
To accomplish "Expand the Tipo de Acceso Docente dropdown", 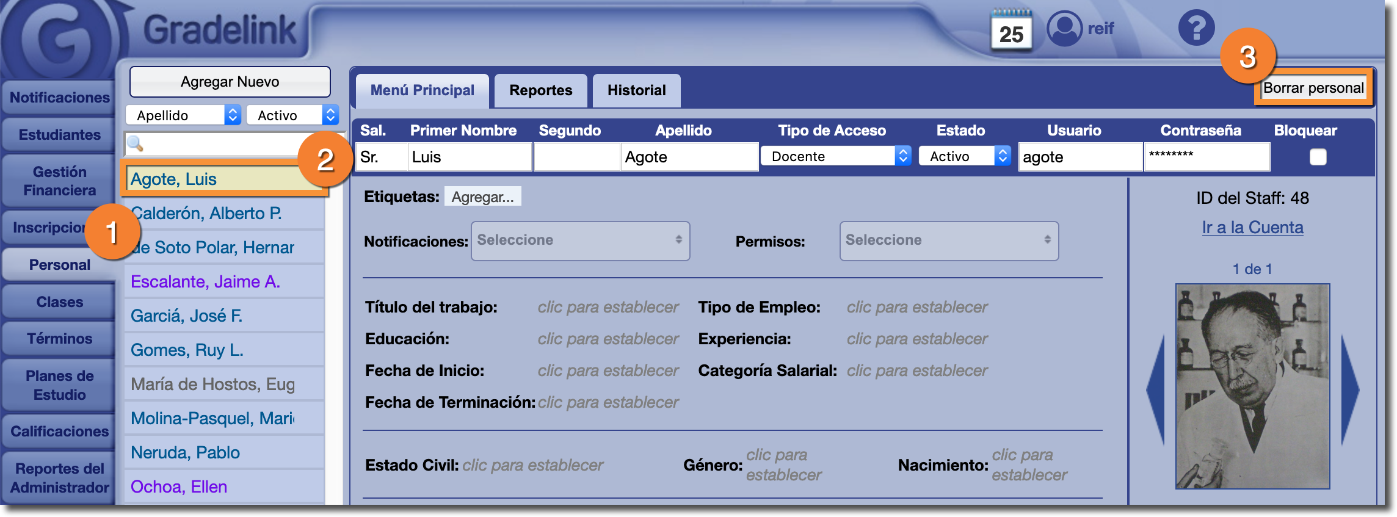I will pos(835,156).
